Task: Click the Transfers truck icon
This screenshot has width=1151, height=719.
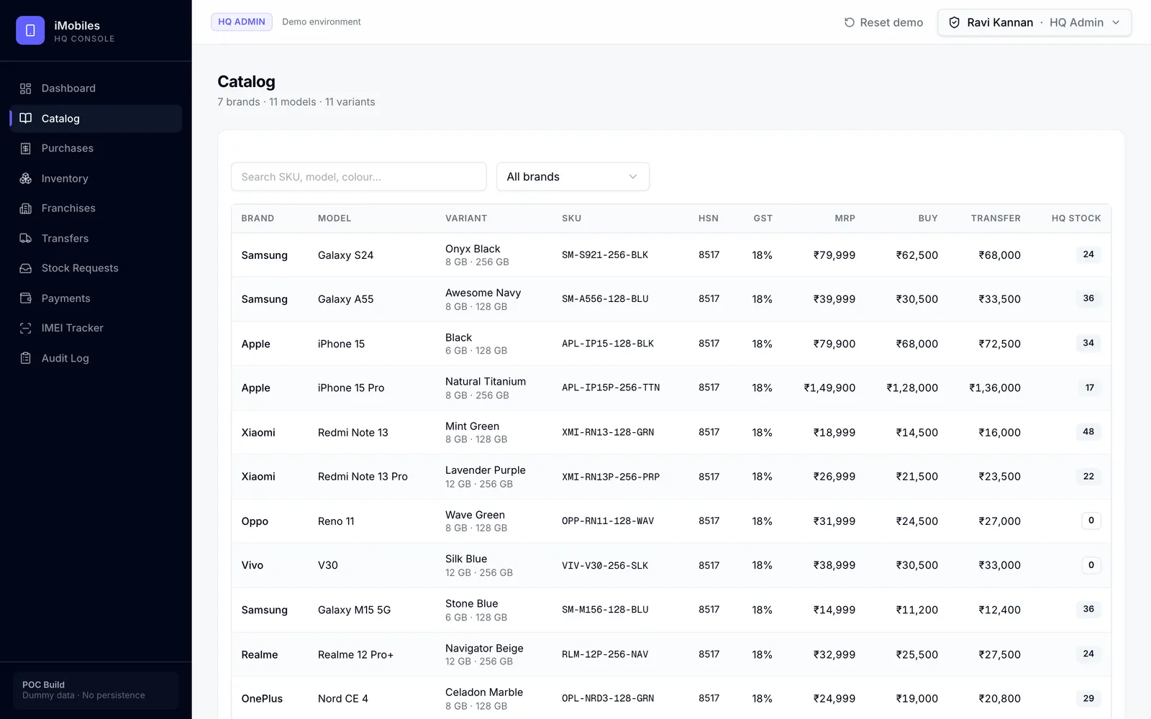Action: [26, 238]
